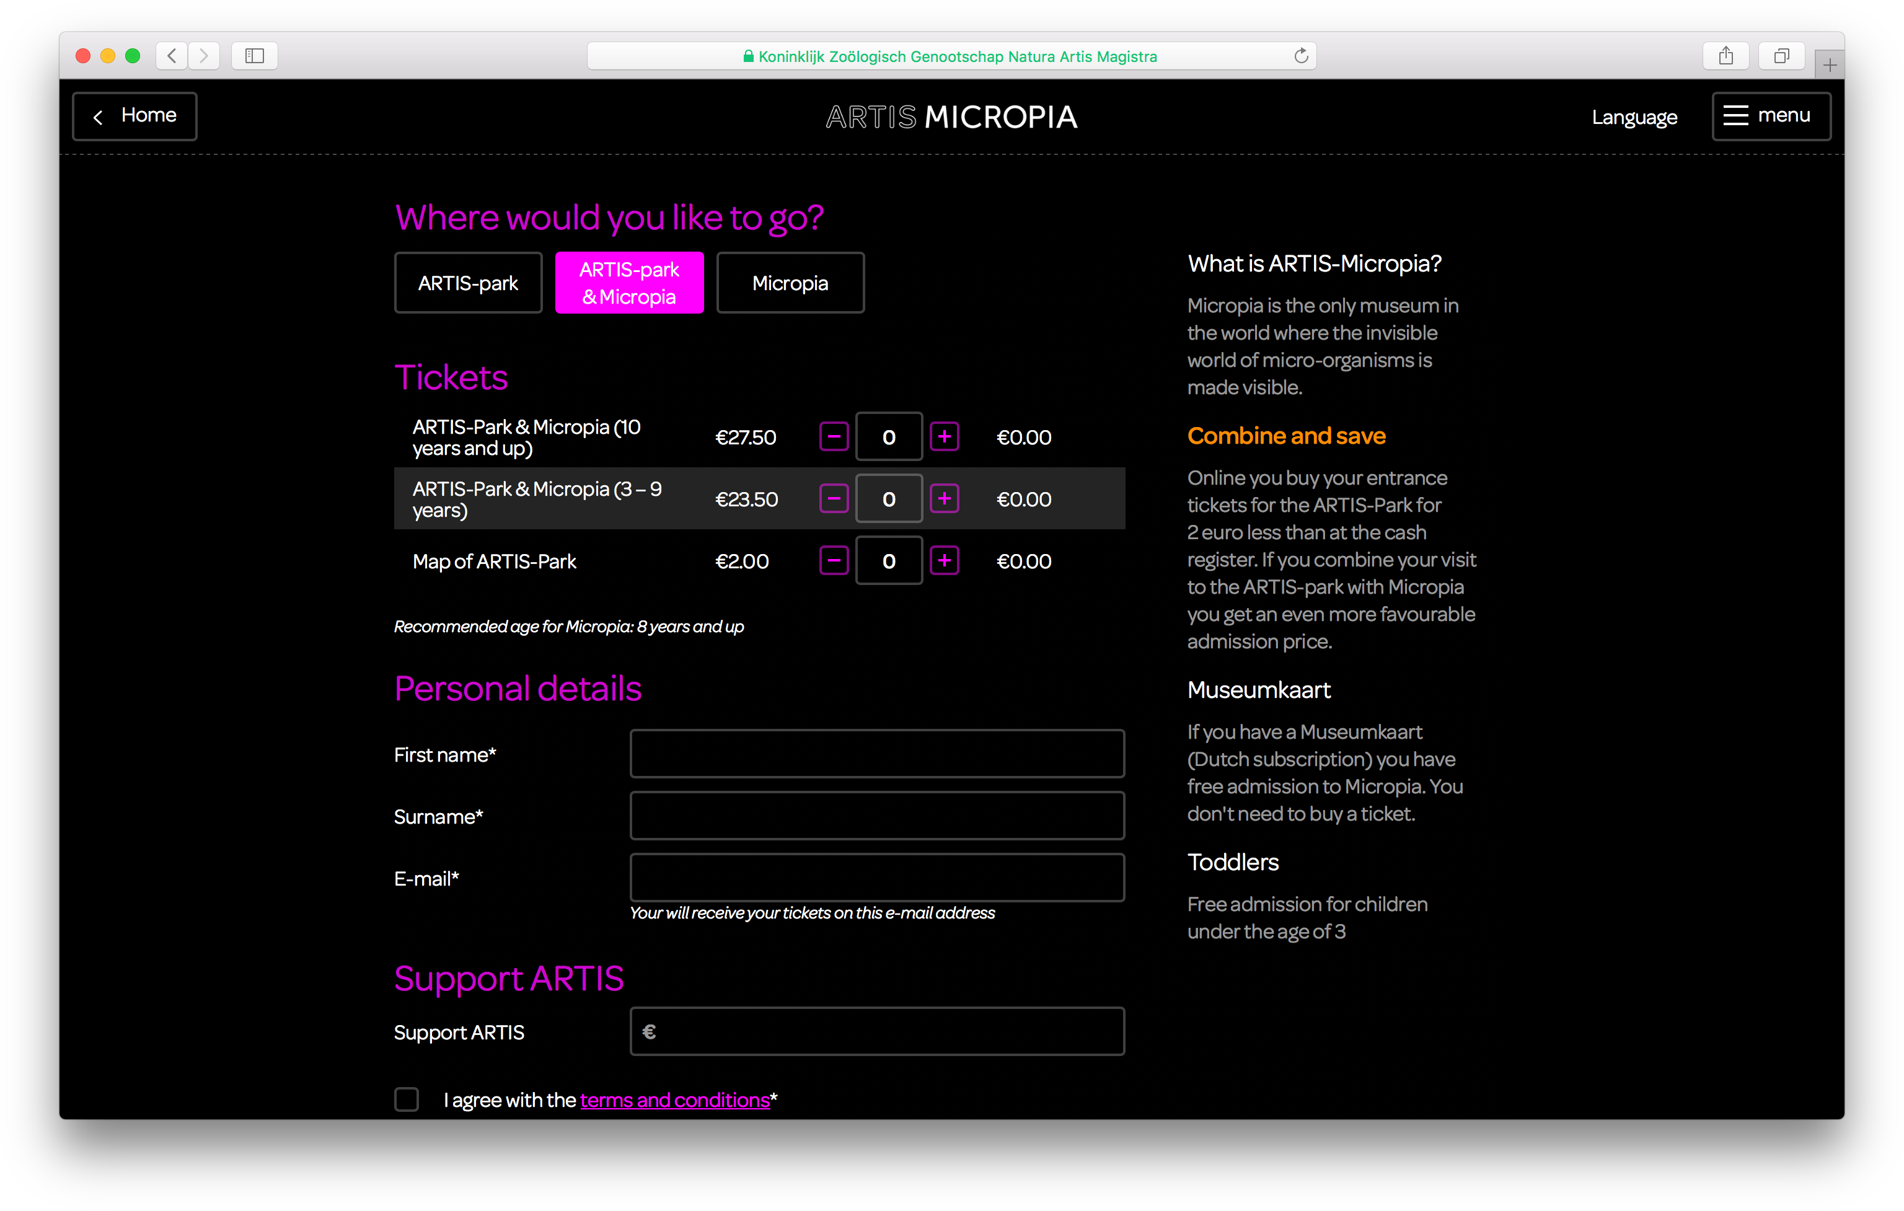Click the 'Combine and save' heading
Viewport: 1904px width, 1211px height.
point(1285,436)
